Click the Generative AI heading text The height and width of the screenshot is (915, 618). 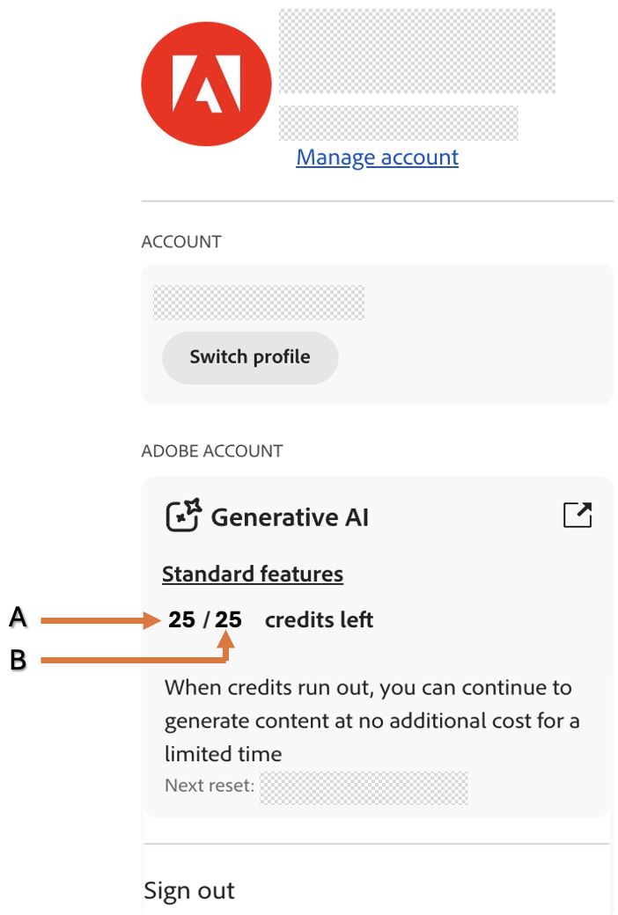[x=290, y=517]
